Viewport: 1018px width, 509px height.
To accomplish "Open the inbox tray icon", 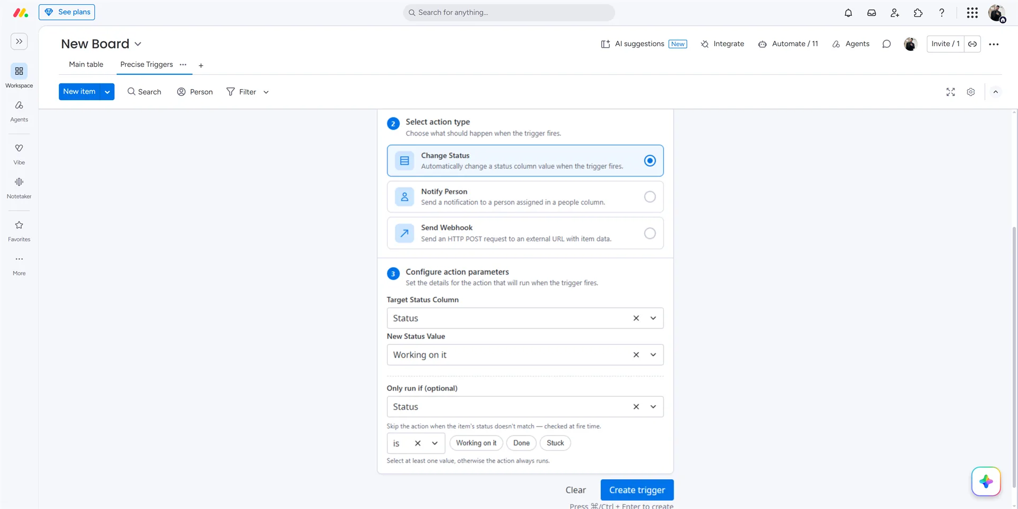I will tap(872, 13).
